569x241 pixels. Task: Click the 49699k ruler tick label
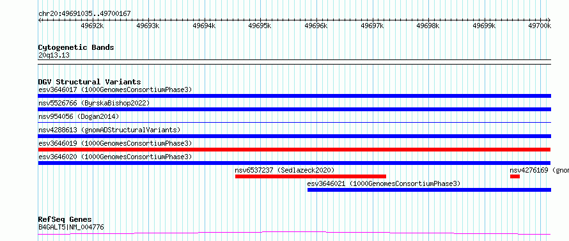[484, 26]
